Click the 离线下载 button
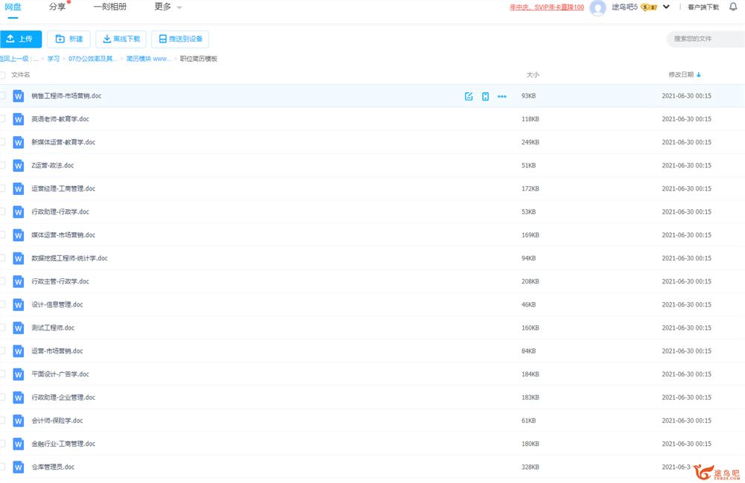This screenshot has height=483, width=745. pos(121,39)
